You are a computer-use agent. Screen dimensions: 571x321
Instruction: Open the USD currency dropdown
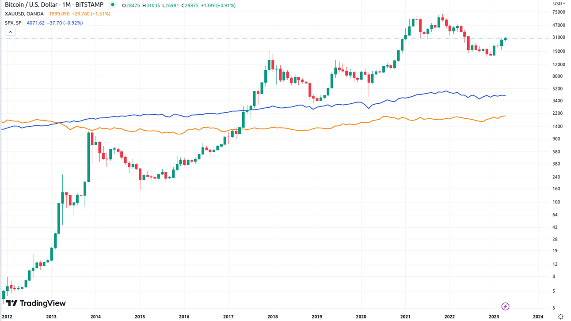[x=559, y=4]
